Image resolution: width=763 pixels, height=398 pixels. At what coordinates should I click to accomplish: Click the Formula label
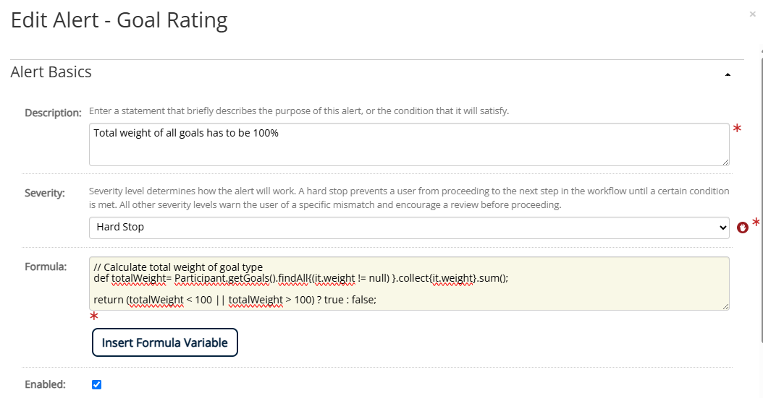tap(46, 267)
